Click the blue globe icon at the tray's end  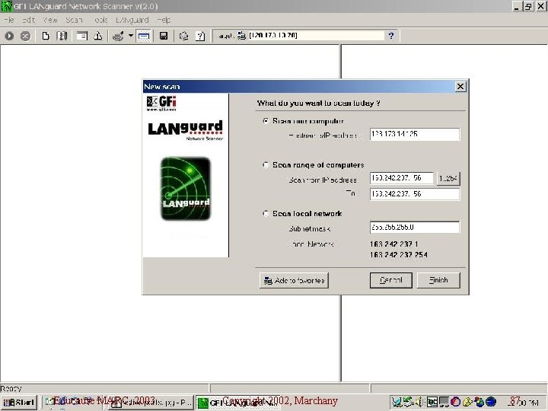pos(491,403)
